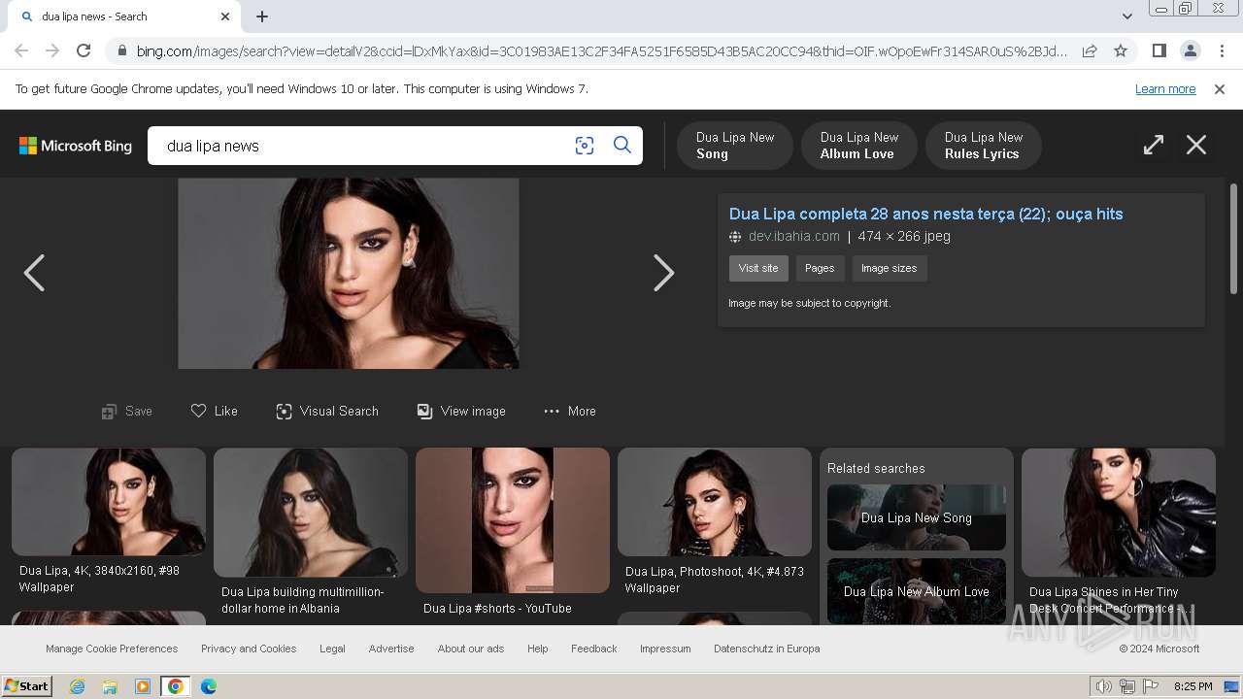Close the dua lipa news tab
1243x699 pixels.
tap(225, 17)
